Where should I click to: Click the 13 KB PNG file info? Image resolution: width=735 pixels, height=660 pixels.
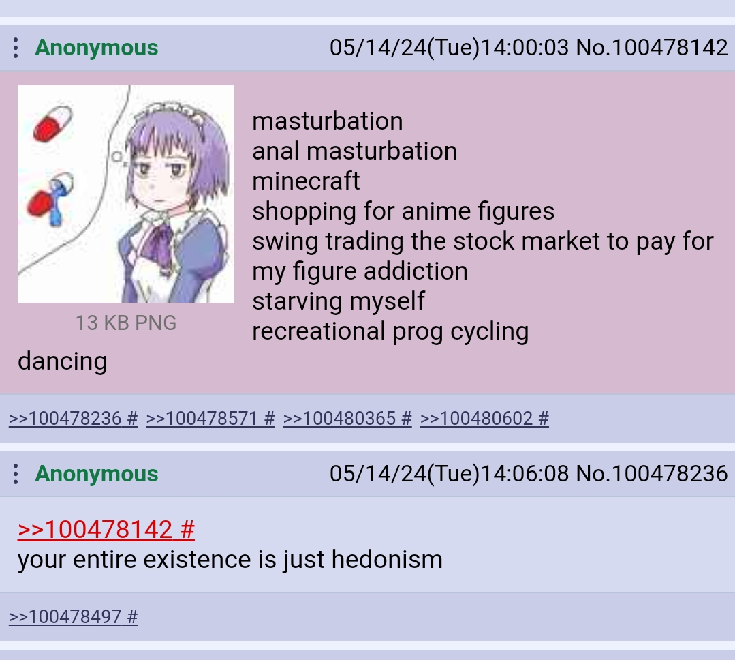click(x=125, y=322)
